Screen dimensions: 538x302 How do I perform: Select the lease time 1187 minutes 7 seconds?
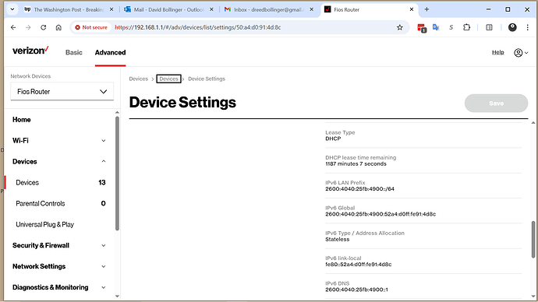tap(356, 164)
